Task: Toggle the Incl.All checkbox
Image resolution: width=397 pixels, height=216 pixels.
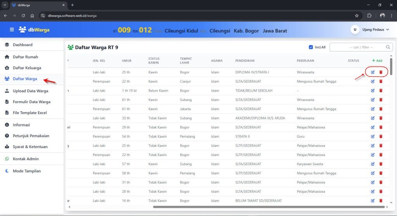Action: [x=311, y=47]
